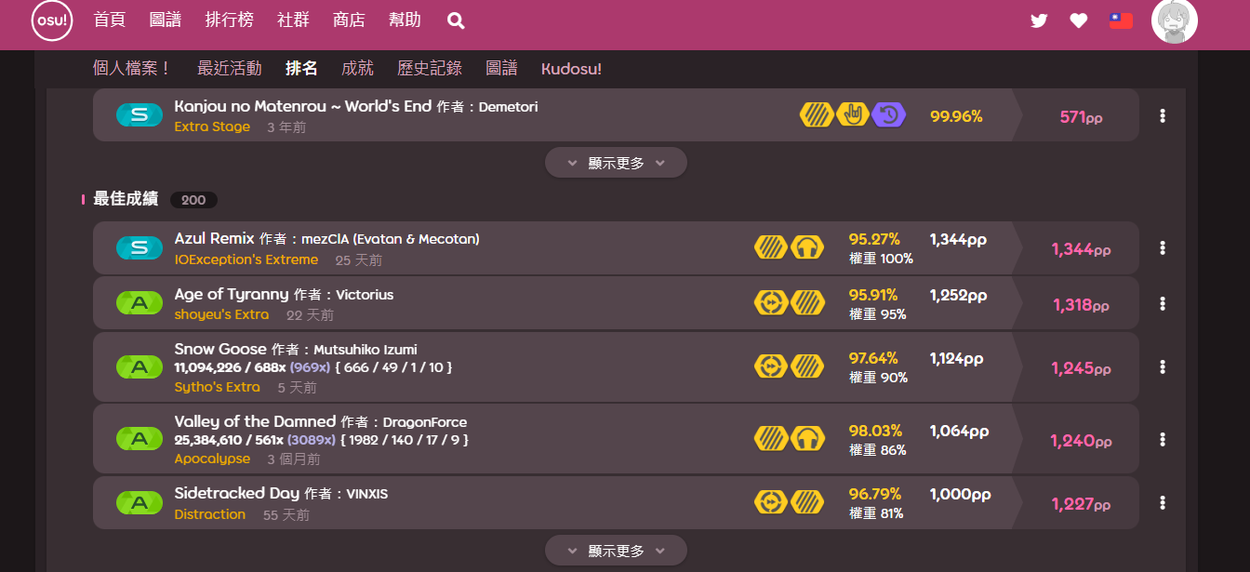
Task: Open more options for Sidetracked Day score
Action: click(1163, 502)
